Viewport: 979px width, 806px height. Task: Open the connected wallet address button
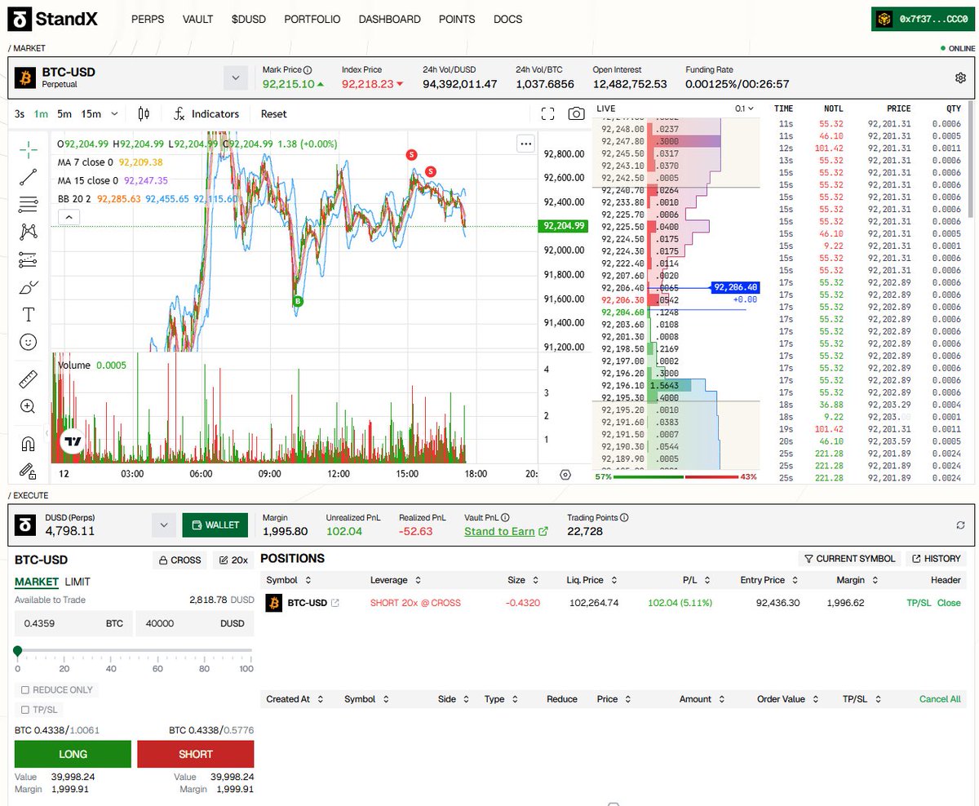coord(922,20)
